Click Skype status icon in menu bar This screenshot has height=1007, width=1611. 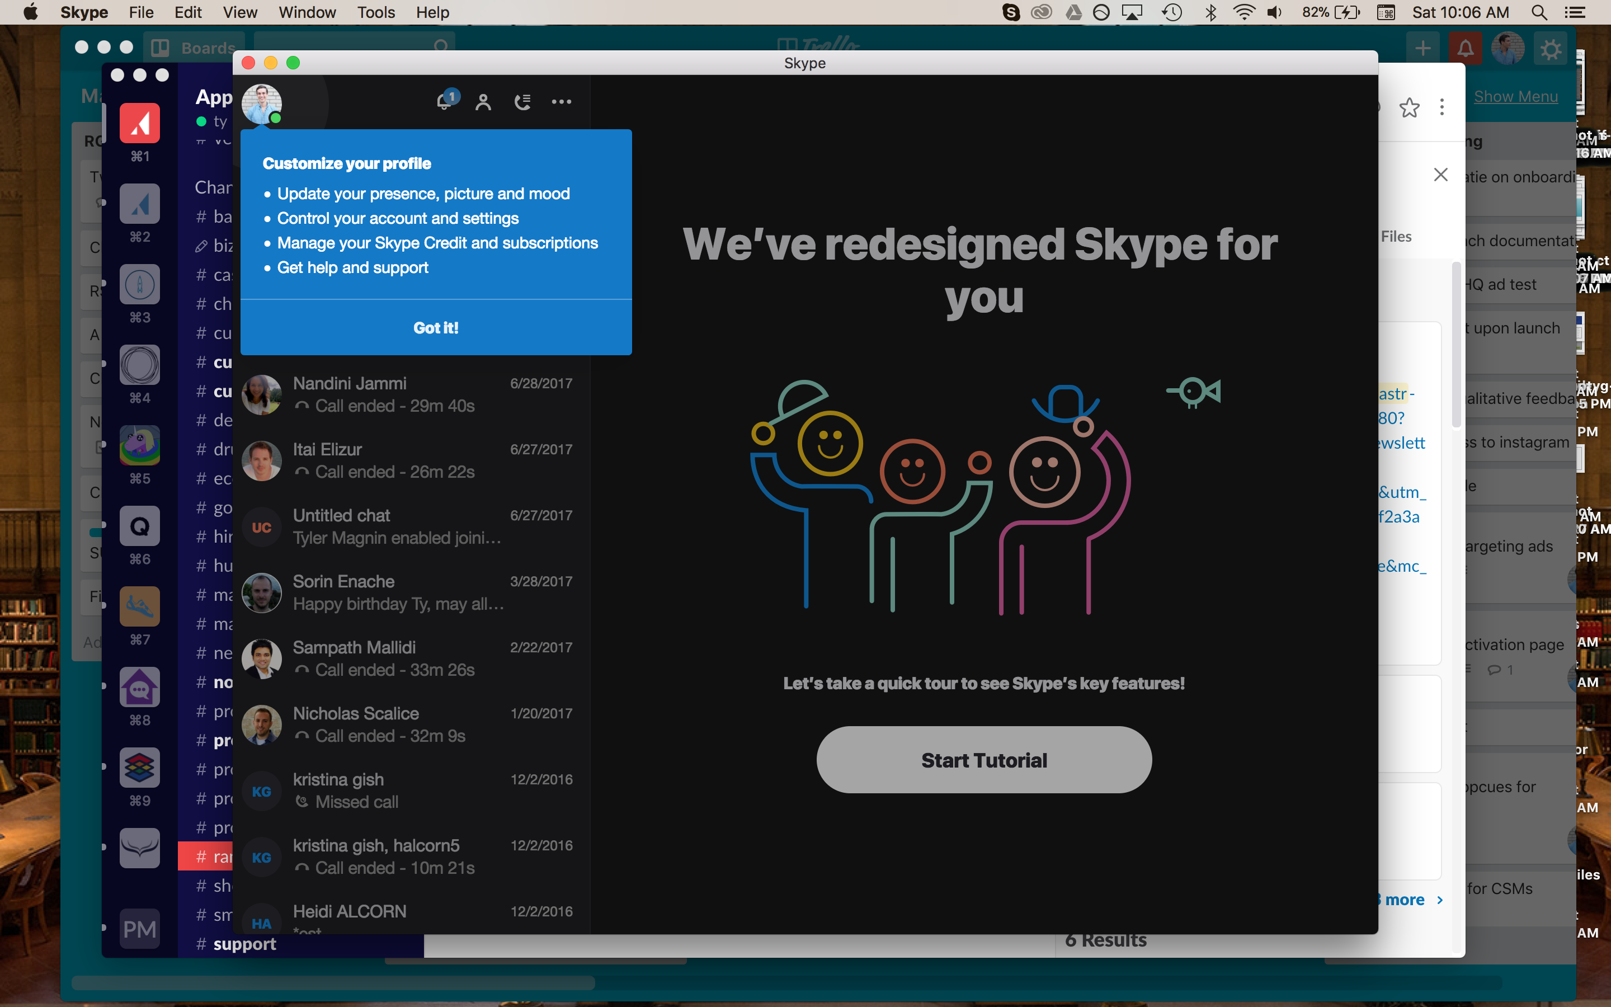pos(1011,12)
